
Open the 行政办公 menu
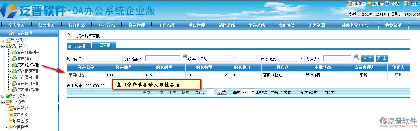click(x=76, y=26)
